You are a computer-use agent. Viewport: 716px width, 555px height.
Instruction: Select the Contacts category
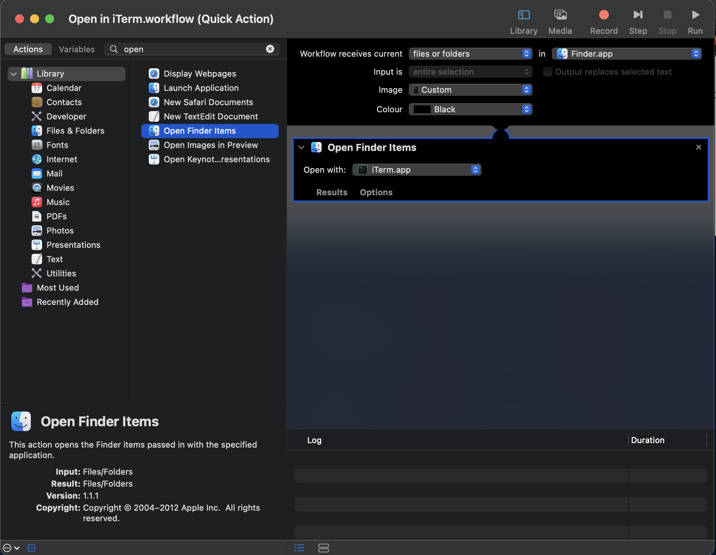coord(64,103)
